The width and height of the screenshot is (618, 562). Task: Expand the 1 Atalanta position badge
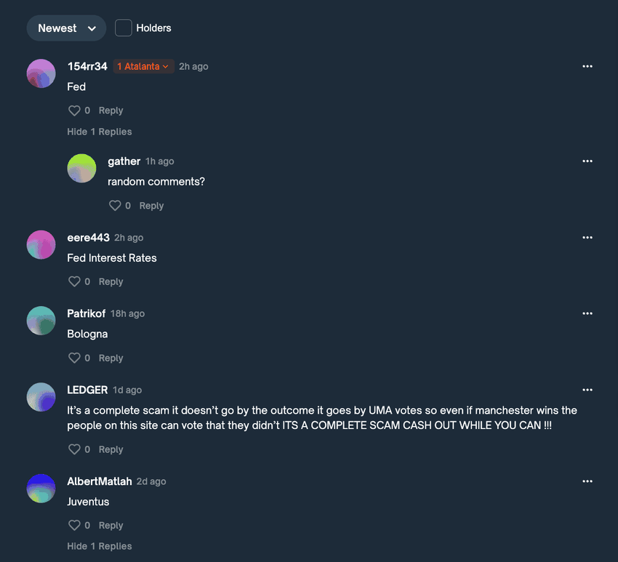pyautogui.click(x=143, y=66)
